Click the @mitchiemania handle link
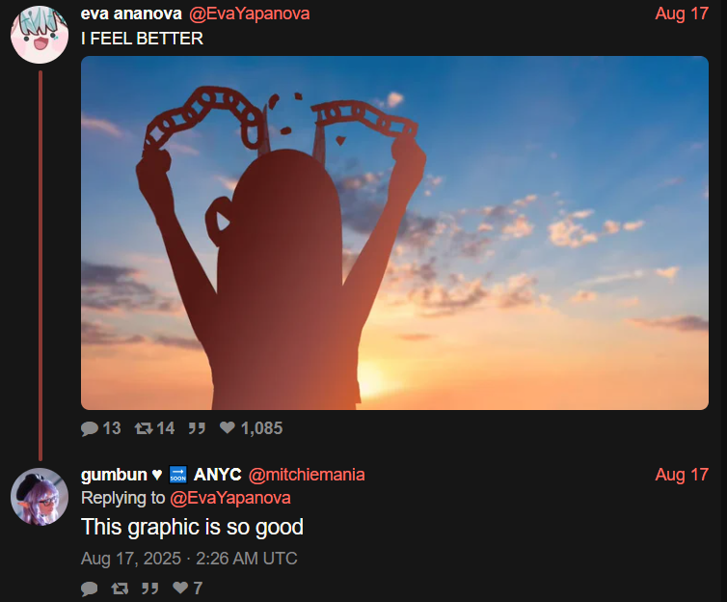Viewport: 727px width, 602px height. (x=307, y=475)
